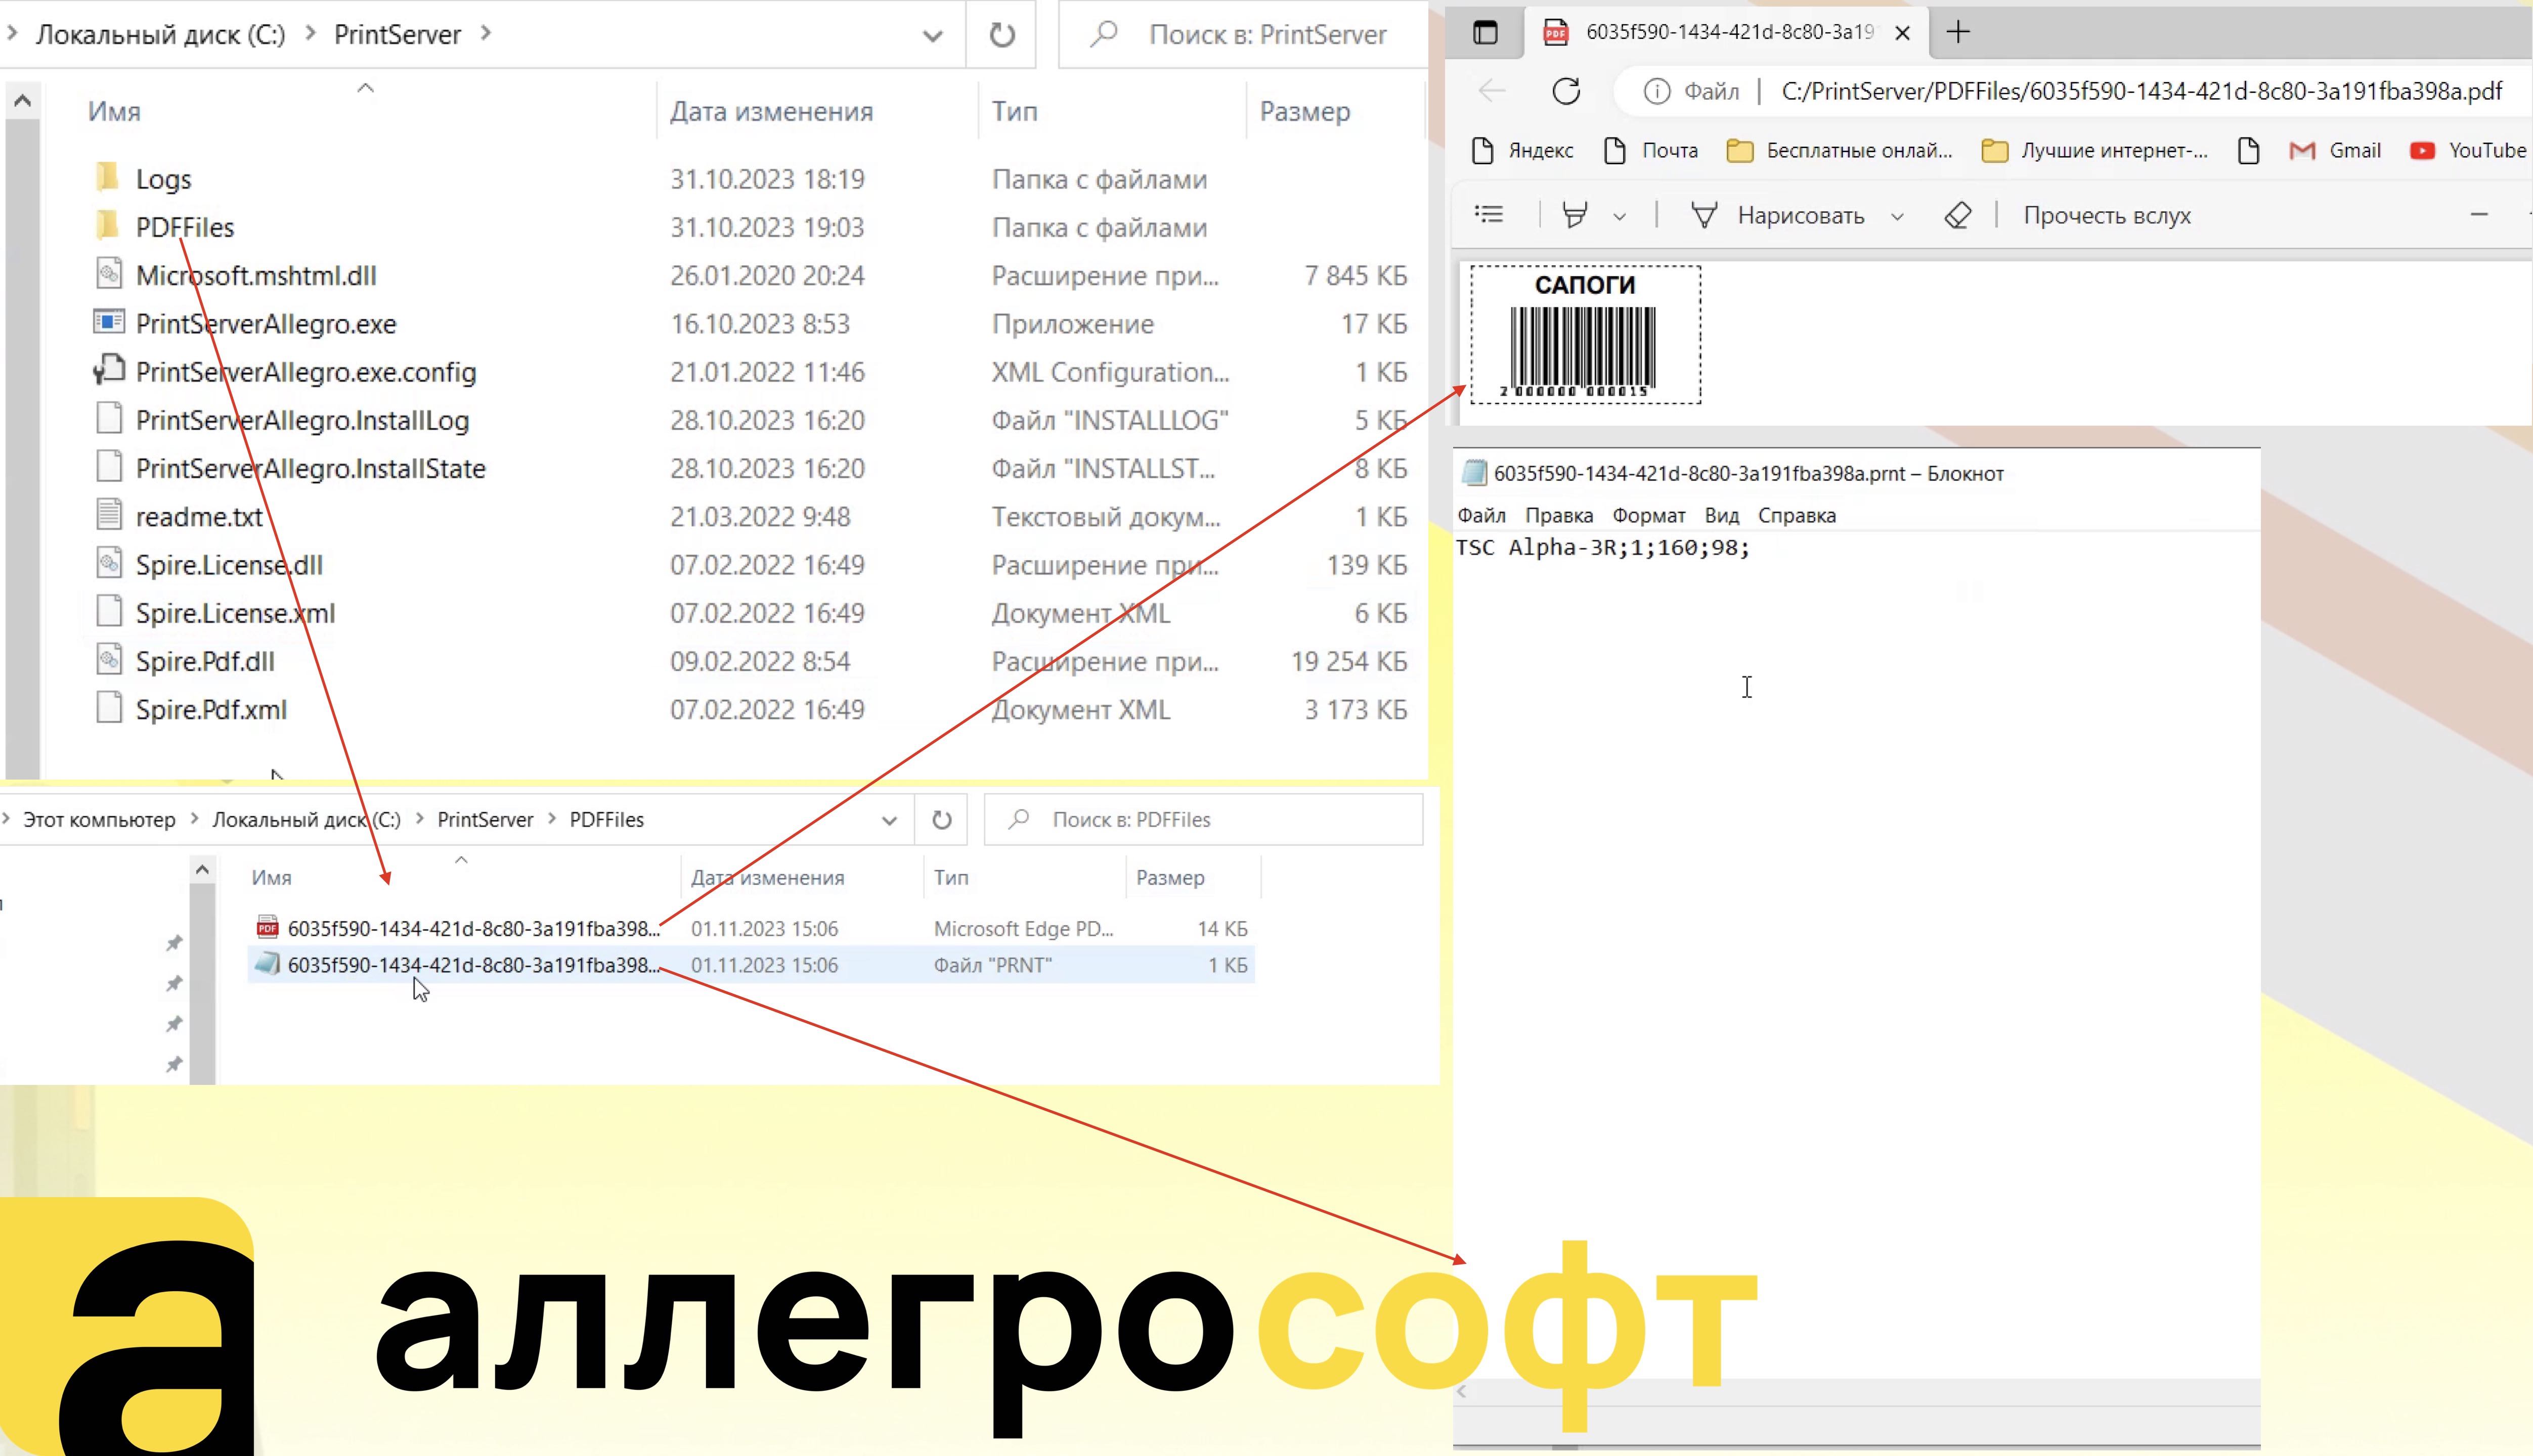
Task: Click the site information icon in the address bar
Action: click(1656, 92)
